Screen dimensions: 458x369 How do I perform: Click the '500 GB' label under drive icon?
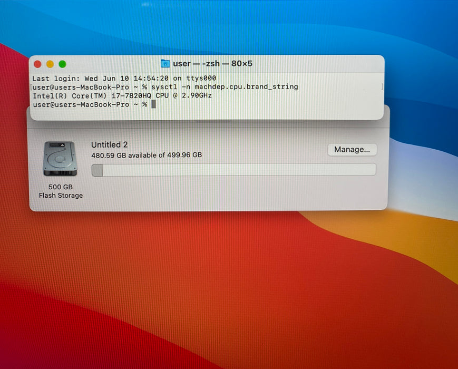tap(61, 187)
